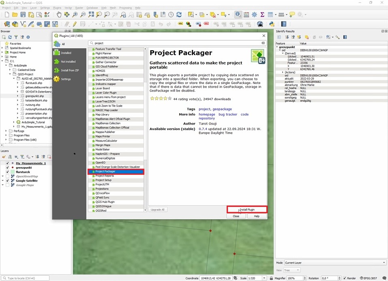Click the Install Plugin button
Viewport: 388px width, 281px height.
247,210
